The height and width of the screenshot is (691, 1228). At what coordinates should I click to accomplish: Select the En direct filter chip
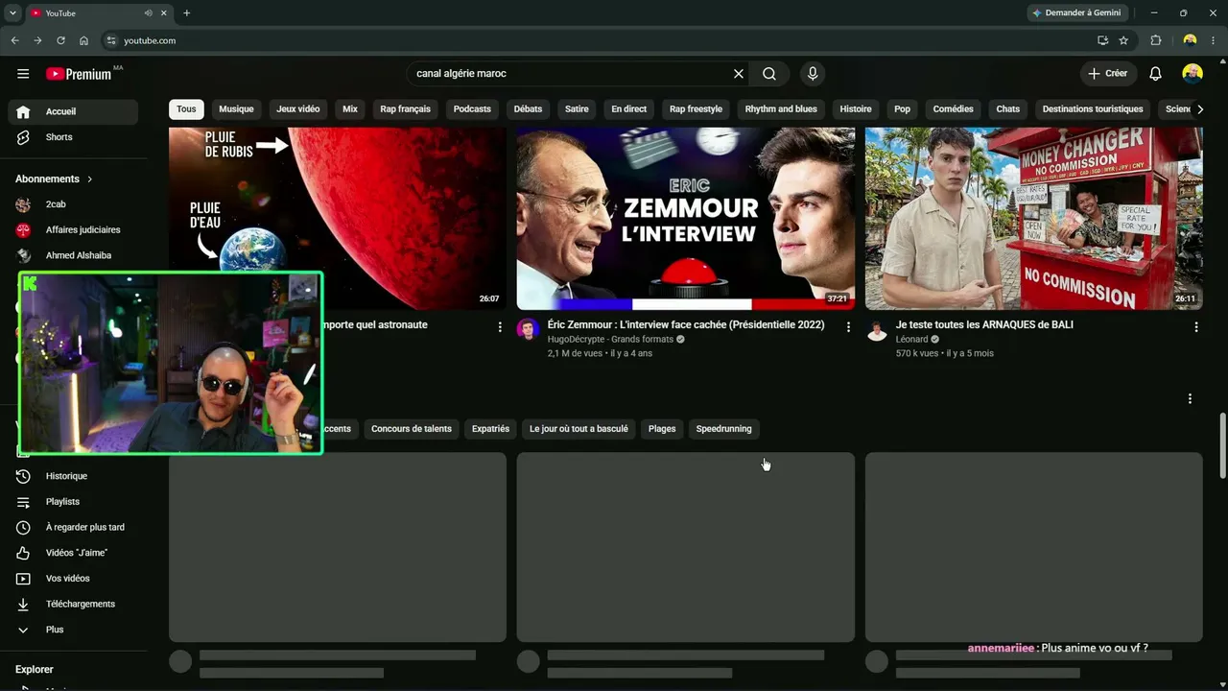click(x=629, y=109)
